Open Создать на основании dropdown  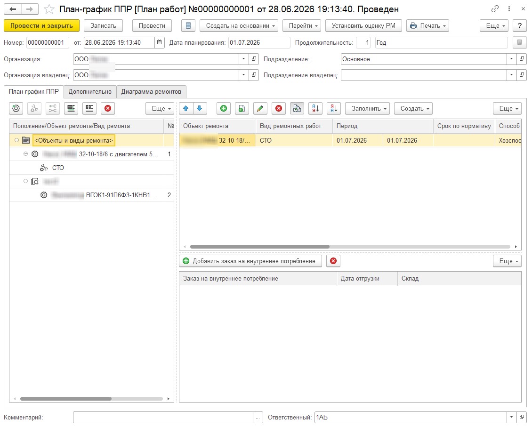[239, 26]
